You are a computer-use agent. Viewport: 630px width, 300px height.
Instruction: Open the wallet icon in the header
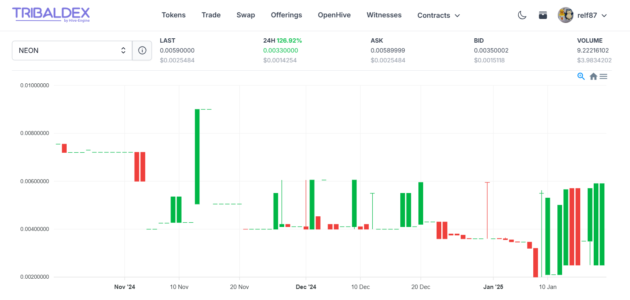click(543, 15)
